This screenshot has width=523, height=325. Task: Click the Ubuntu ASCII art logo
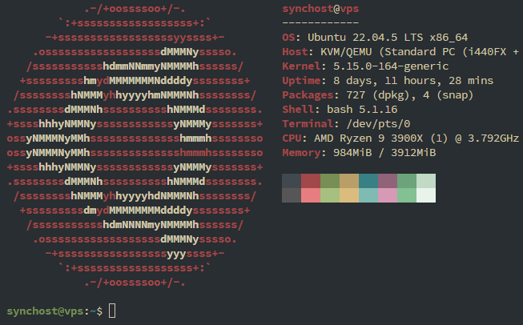[135, 145]
